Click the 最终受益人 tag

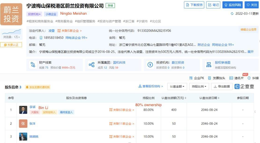(66, 112)
